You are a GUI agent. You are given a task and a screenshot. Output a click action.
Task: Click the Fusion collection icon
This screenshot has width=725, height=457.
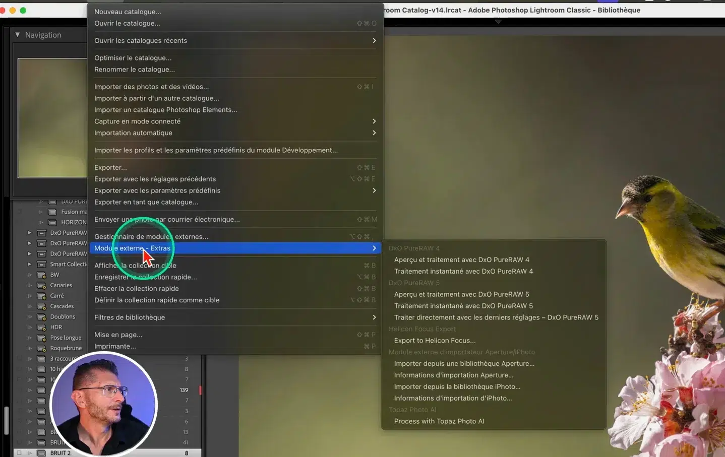[x=52, y=212]
